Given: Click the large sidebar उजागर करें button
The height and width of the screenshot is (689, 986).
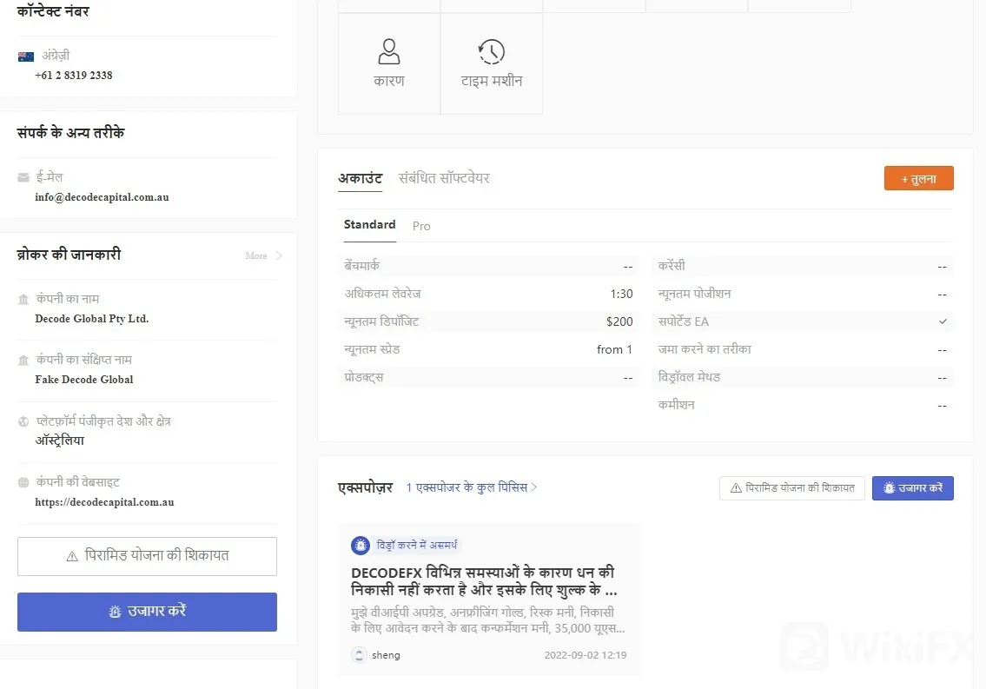Looking at the screenshot, I should click(x=147, y=612).
